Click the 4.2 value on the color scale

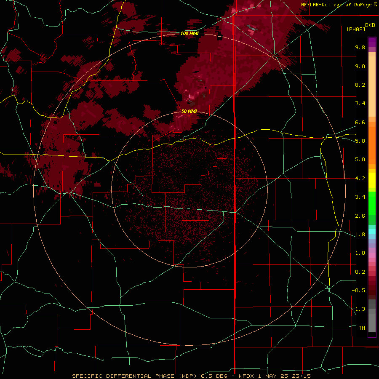360,179
